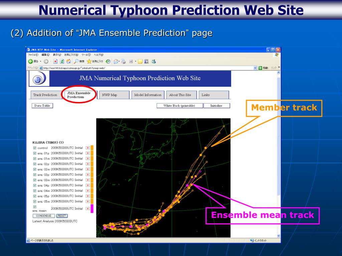342x256 pixels.
Task: Click the yellow note icon in toolbar
Action: click(140, 62)
